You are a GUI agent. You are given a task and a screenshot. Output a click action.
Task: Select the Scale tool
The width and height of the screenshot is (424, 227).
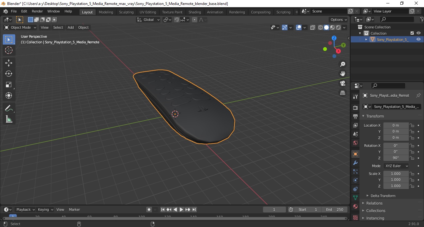pos(9,85)
